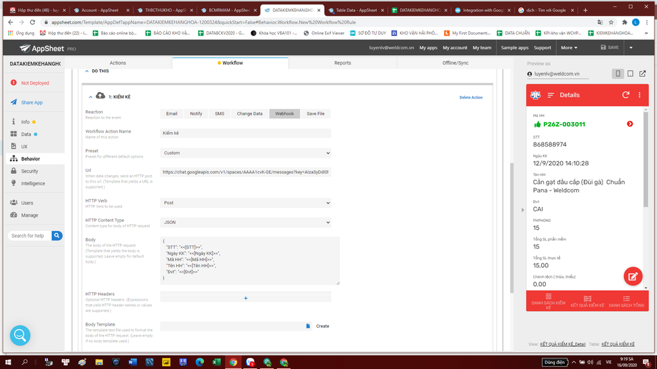The height and width of the screenshot is (369, 657).
Task: Click the Share App paper plane icon
Action: [x=14, y=102]
